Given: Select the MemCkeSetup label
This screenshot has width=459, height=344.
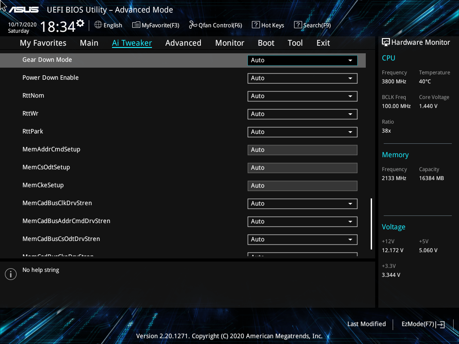Looking at the screenshot, I should [43, 185].
